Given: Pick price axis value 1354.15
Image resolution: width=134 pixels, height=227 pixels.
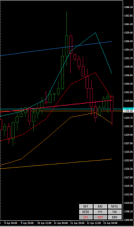Looking at the screenshot, I should coord(129,50).
